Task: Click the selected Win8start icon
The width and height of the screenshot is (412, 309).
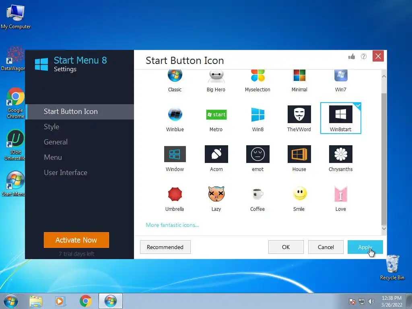Action: point(340,118)
